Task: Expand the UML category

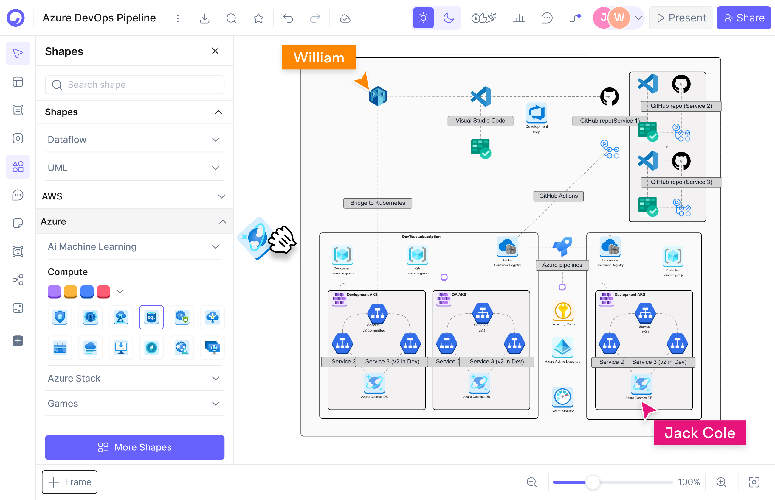Action: (135, 168)
